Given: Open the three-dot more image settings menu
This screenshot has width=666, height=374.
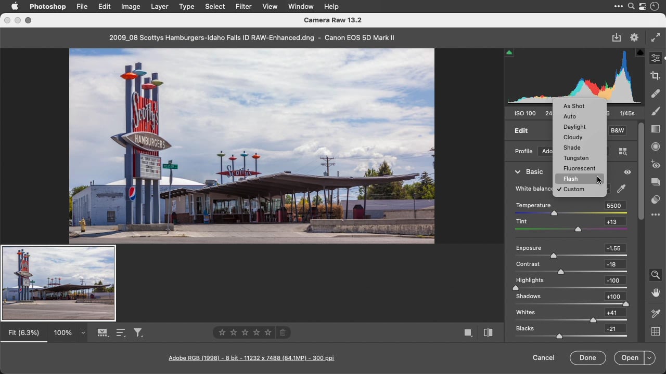Looking at the screenshot, I should pos(656,215).
